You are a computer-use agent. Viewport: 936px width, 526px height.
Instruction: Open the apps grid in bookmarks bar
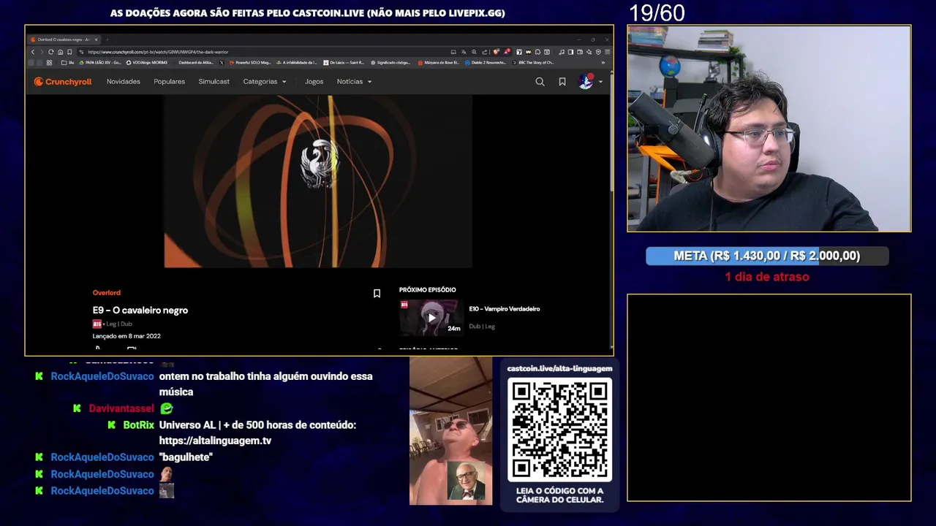tap(49, 63)
